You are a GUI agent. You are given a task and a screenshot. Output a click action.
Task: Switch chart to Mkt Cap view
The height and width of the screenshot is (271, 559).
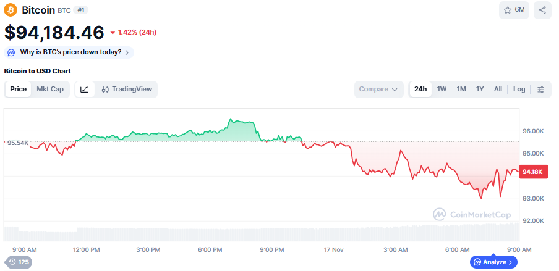pos(50,89)
